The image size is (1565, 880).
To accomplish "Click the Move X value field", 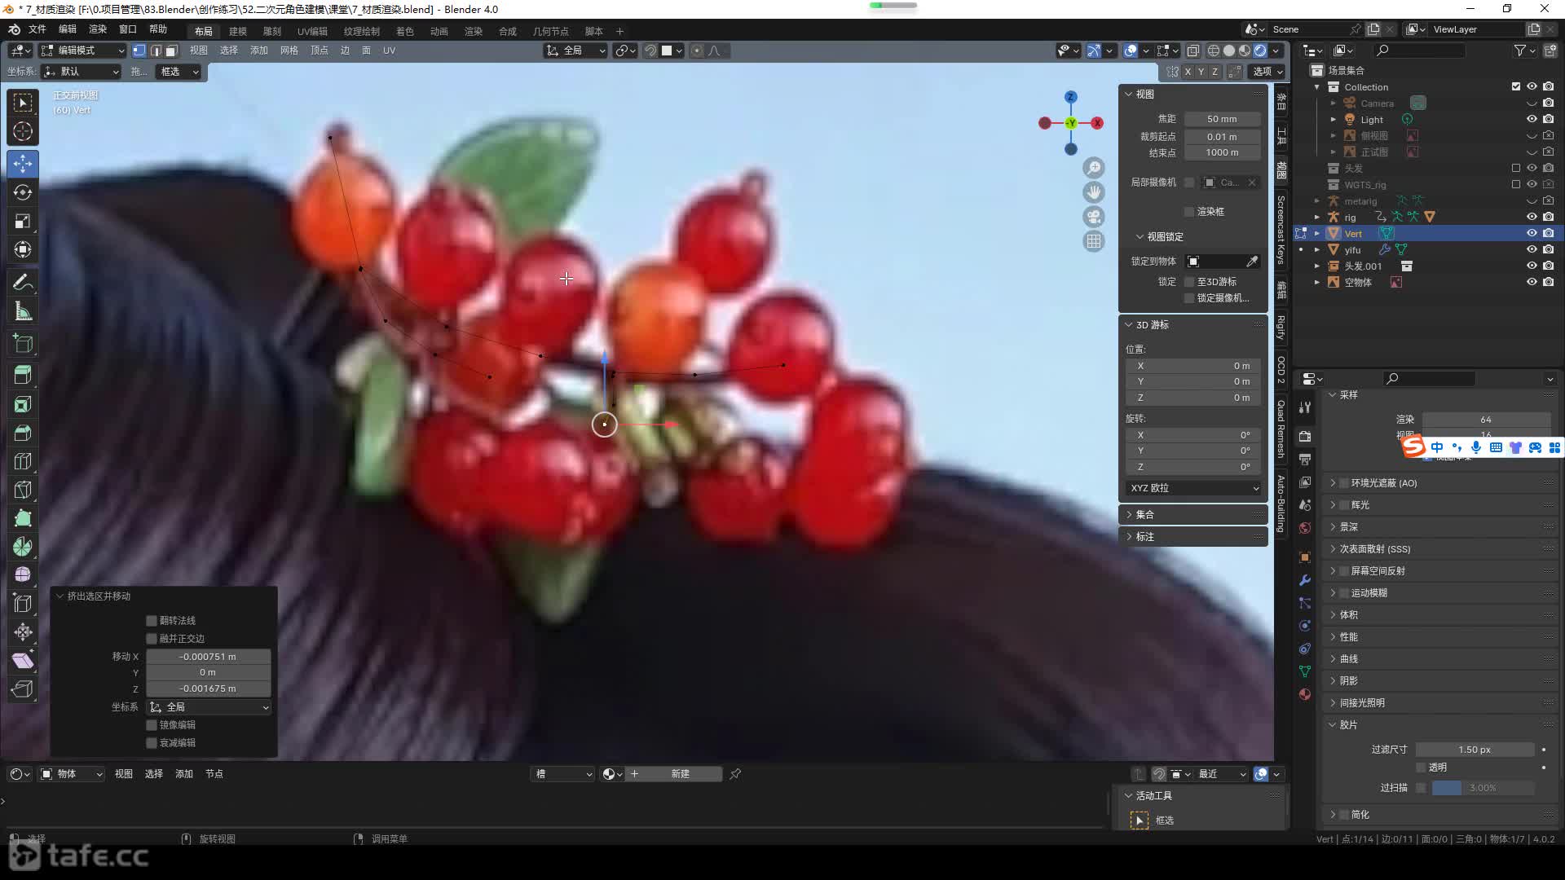I will click(208, 657).
